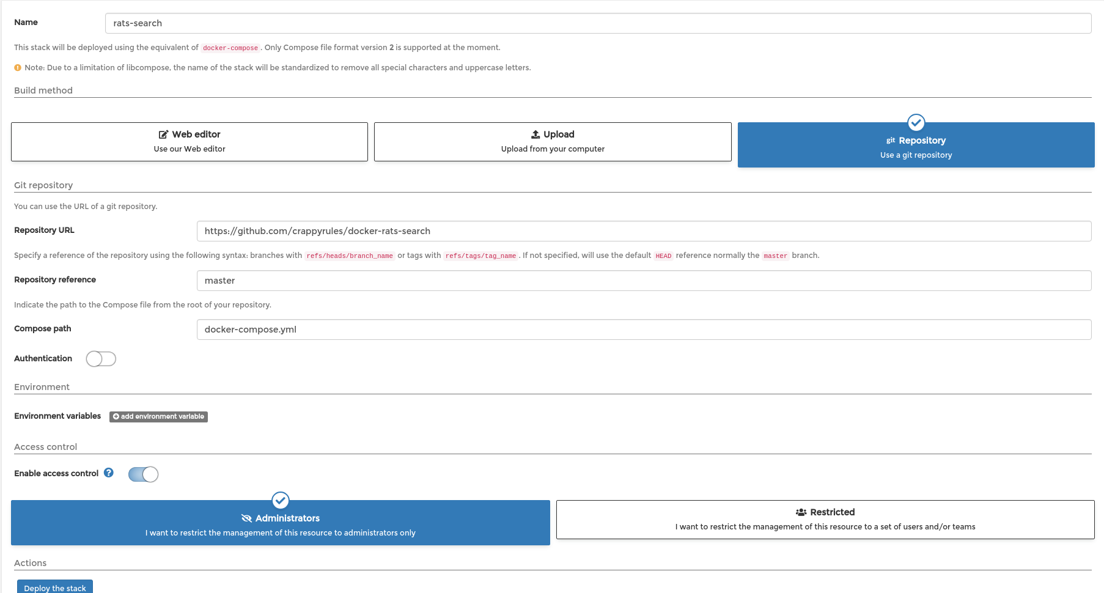The height and width of the screenshot is (593, 1104).
Task: Click the HEAD code text
Action: click(663, 256)
